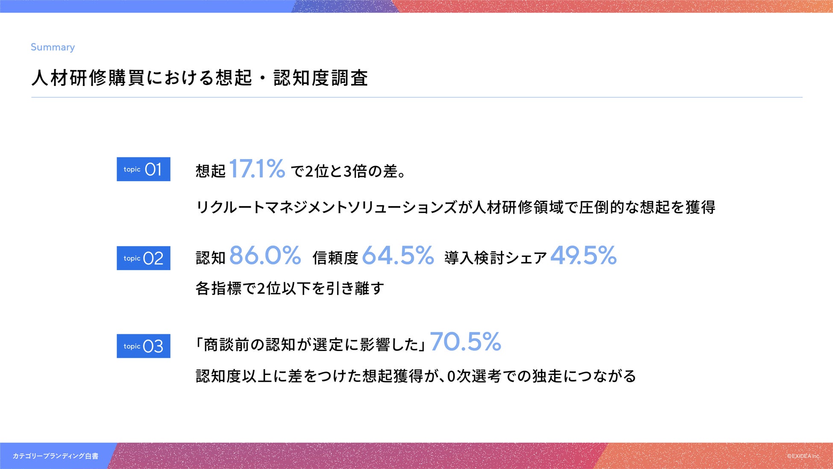Click the footer label カテゴリーブランディング白書
Image resolution: width=833 pixels, height=469 pixels.
click(56, 456)
